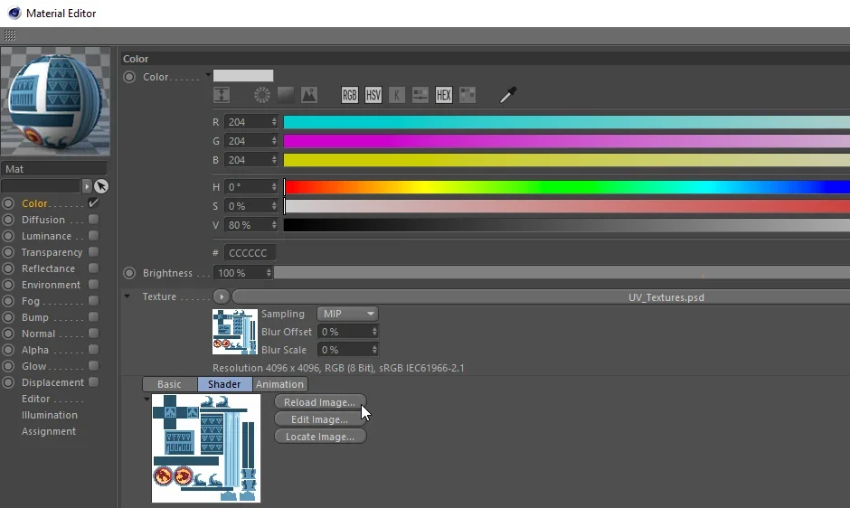This screenshot has width=850, height=508.
Task: Click the Locate Image button
Action: [320, 437]
